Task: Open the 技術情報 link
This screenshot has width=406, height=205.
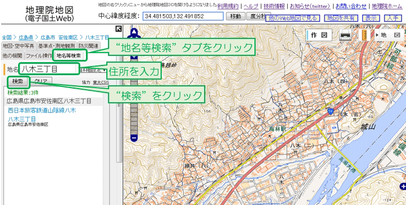Action: [x=274, y=6]
